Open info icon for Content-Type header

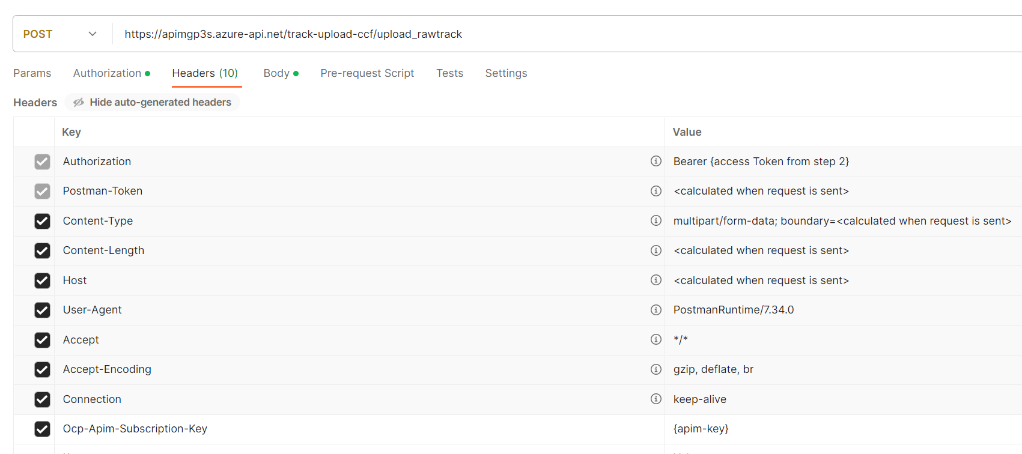(x=655, y=220)
